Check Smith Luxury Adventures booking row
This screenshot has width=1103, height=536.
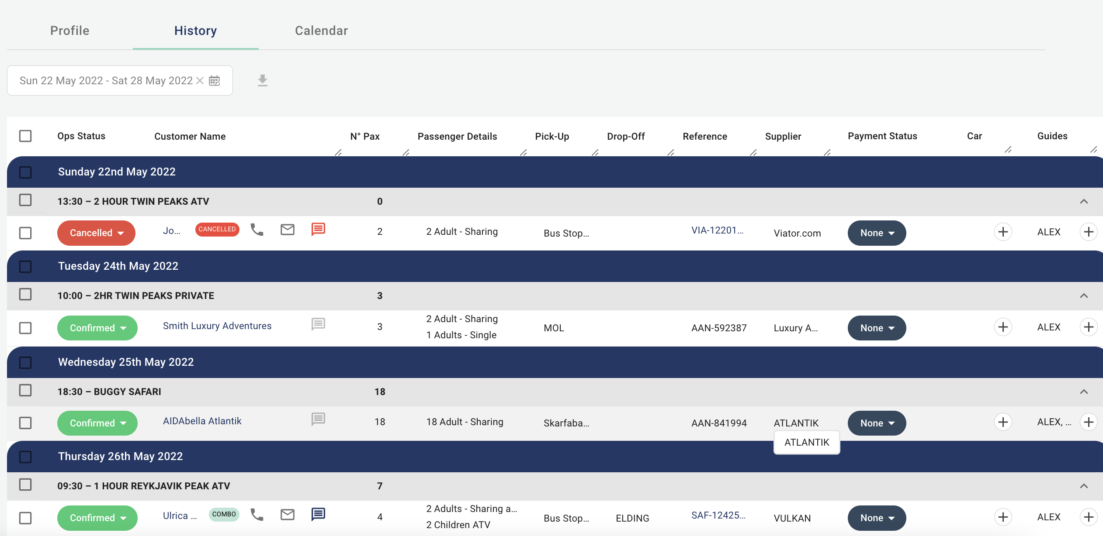tap(25, 328)
